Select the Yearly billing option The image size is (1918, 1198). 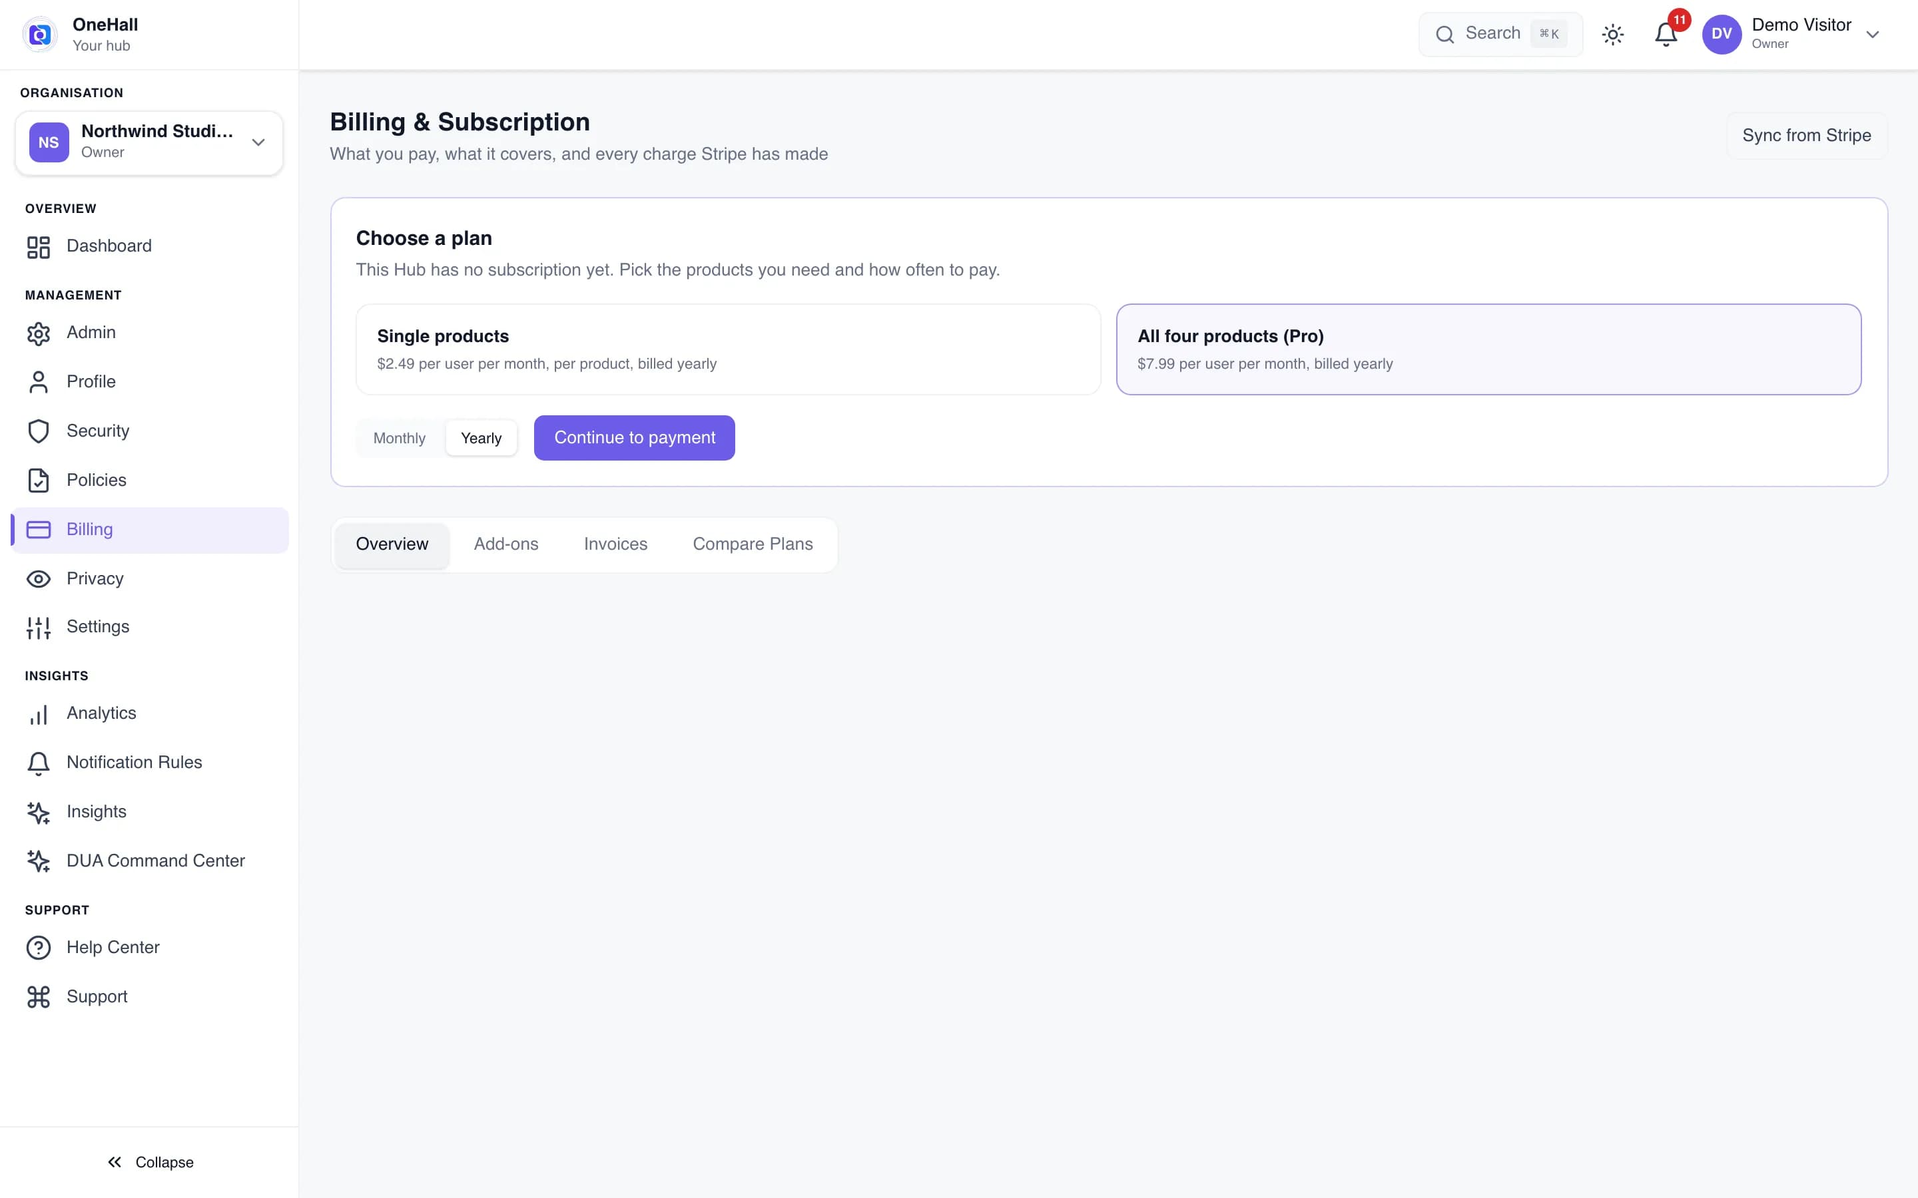click(481, 438)
